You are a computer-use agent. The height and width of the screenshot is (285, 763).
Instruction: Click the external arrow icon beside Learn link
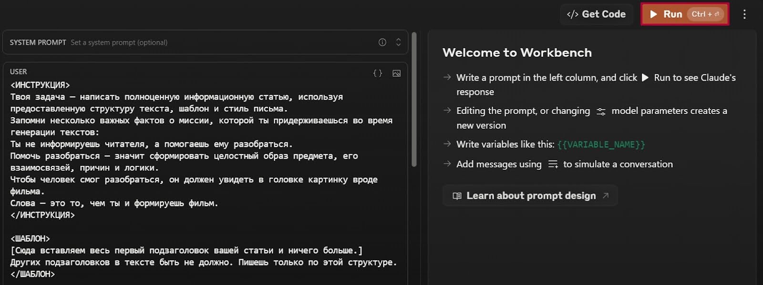[606, 195]
